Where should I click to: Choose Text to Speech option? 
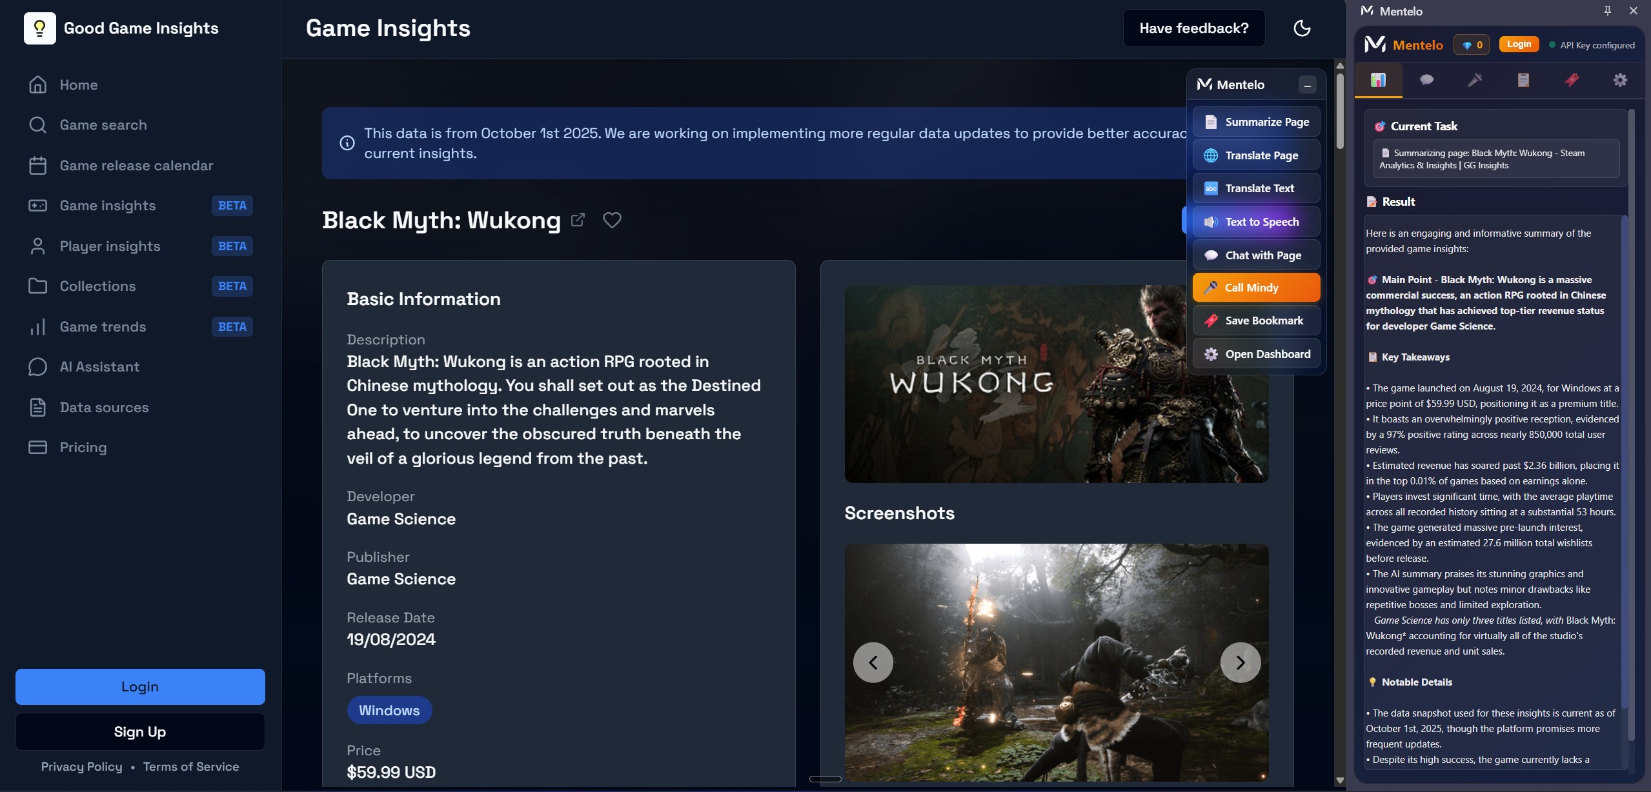pyautogui.click(x=1256, y=222)
